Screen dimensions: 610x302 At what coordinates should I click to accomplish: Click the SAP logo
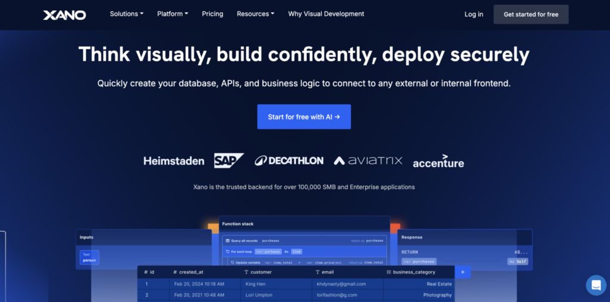[x=229, y=161]
